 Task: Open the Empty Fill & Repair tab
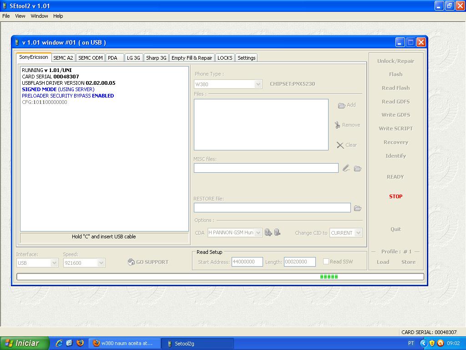pos(192,58)
